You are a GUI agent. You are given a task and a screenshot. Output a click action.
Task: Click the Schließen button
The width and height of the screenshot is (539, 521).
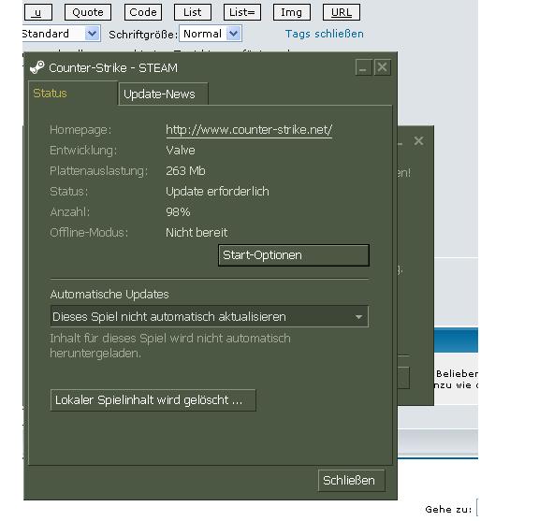click(x=351, y=481)
